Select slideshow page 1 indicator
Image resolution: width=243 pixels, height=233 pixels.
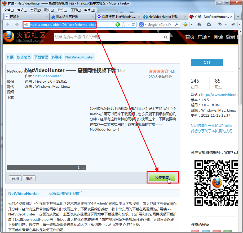point(79,167)
